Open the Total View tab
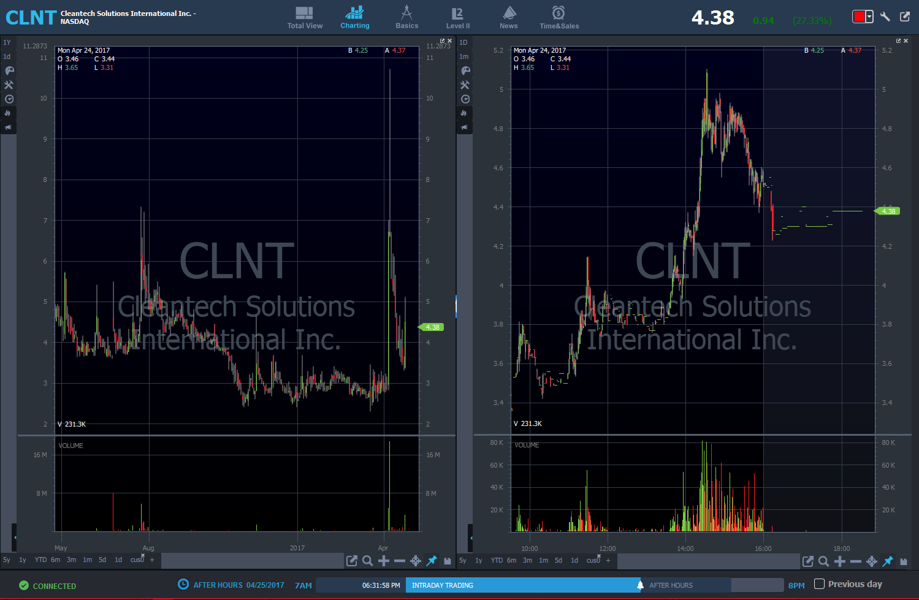This screenshot has width=919, height=600. click(305, 18)
